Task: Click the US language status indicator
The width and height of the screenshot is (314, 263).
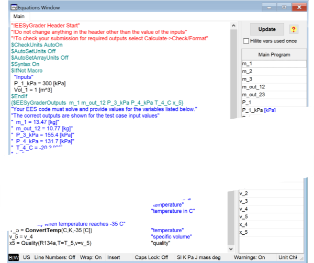Action: point(26,258)
